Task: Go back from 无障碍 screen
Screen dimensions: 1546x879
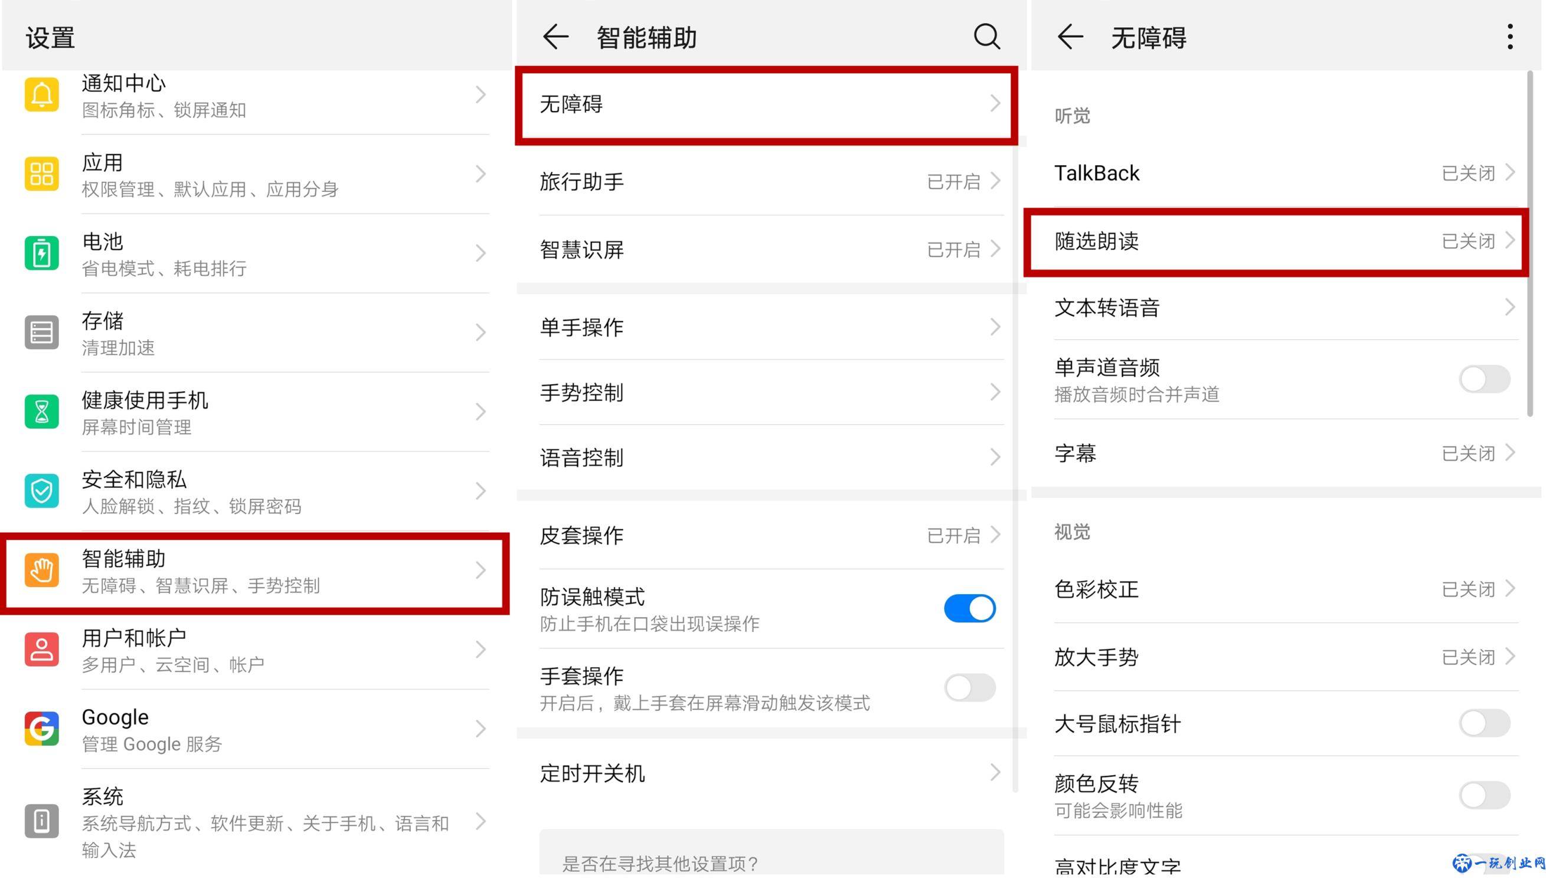Action: click(x=1070, y=37)
